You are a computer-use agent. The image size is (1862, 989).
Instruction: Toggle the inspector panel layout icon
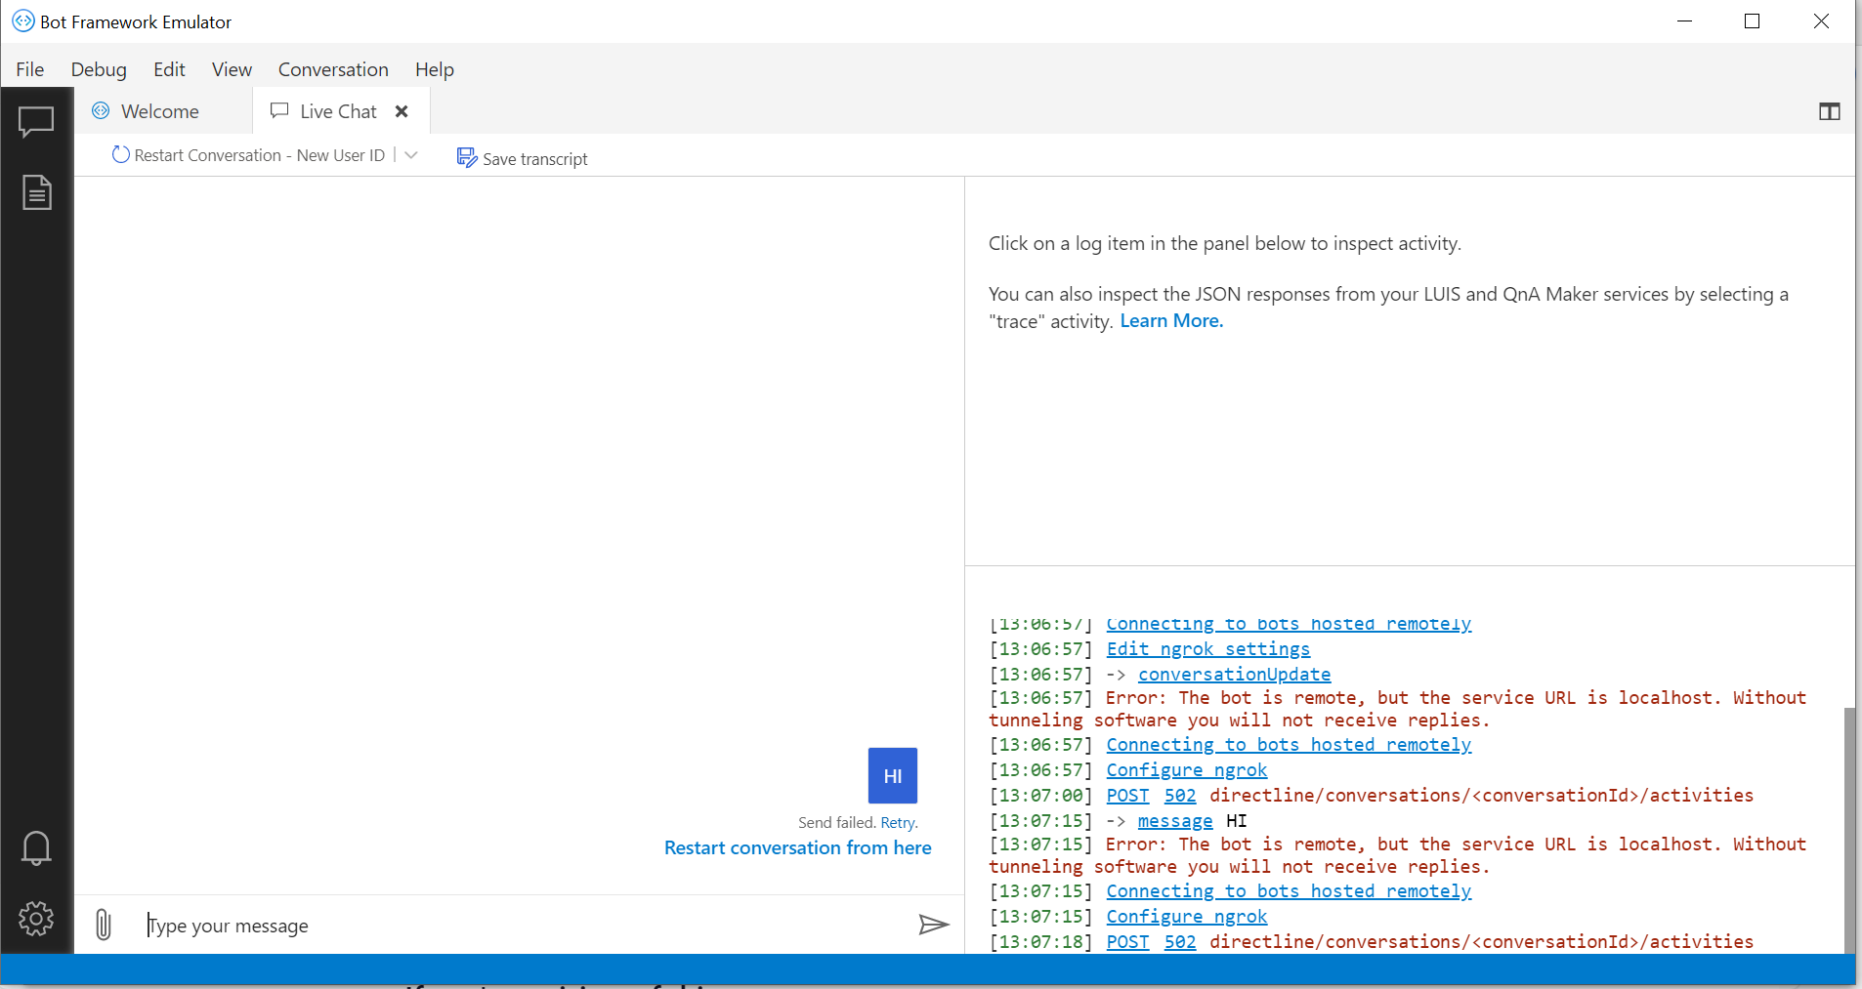(1830, 112)
